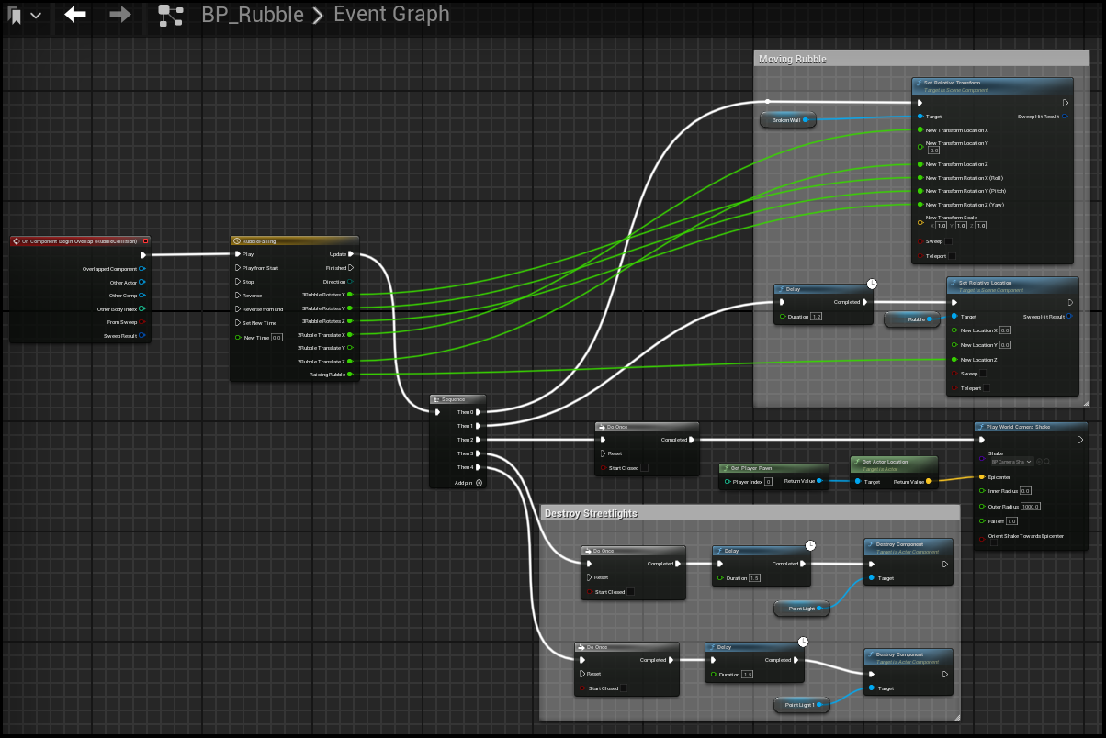The width and height of the screenshot is (1106, 738).
Task: Click the forward navigation arrow
Action: point(119,15)
